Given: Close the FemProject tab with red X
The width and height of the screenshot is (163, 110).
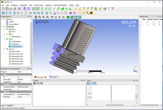Looking at the screenshot, I should tap(46, 77).
